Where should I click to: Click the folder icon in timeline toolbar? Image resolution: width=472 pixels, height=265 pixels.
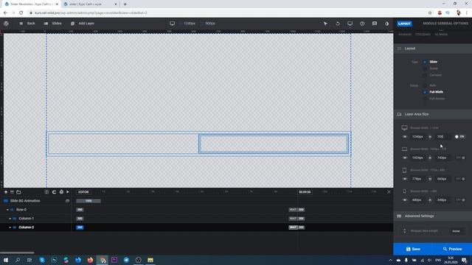(18, 192)
